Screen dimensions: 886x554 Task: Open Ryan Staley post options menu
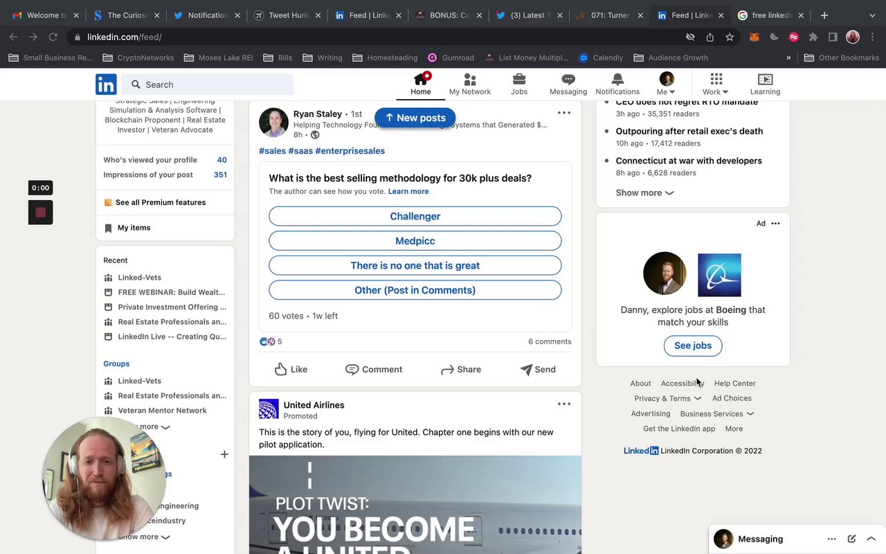click(x=564, y=113)
